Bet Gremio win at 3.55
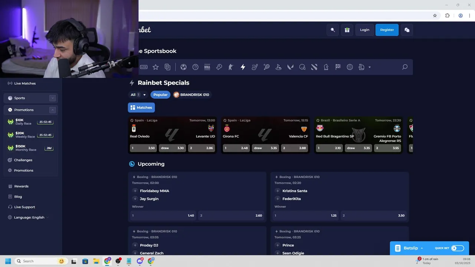 (x=388, y=148)
